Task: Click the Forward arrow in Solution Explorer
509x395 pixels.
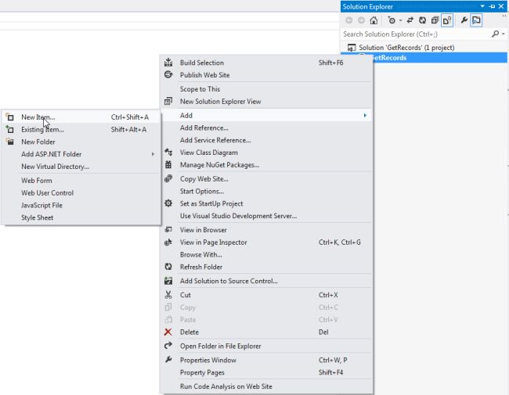Action: click(361, 20)
